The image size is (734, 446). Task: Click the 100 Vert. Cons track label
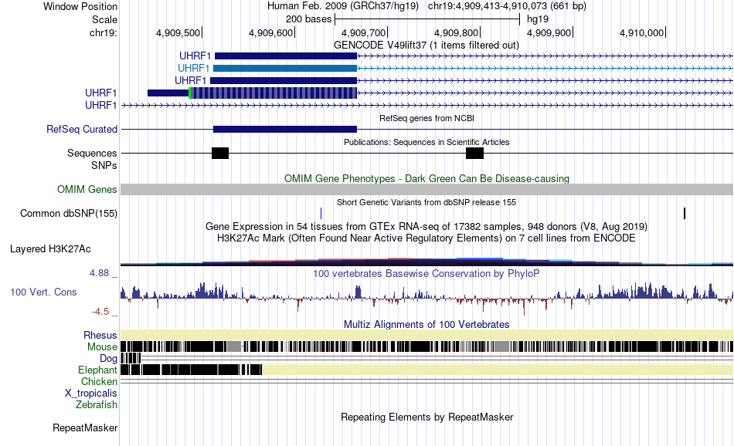coord(43,292)
